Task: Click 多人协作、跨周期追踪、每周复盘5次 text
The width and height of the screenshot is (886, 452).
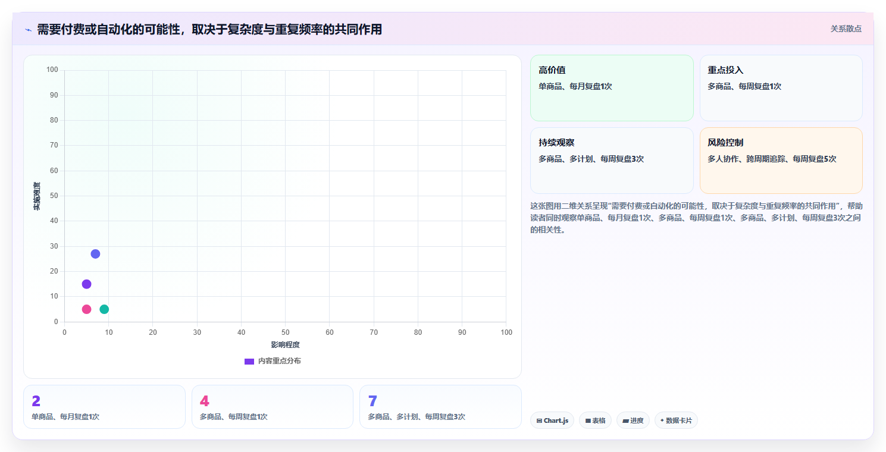Action: click(x=772, y=159)
